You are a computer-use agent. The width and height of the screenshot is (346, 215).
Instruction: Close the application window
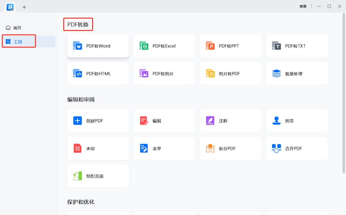(x=340, y=6)
